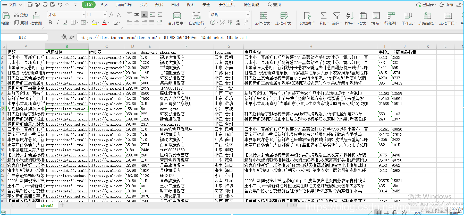
Task: Add a new sheet with plus button
Action: tap(62, 205)
